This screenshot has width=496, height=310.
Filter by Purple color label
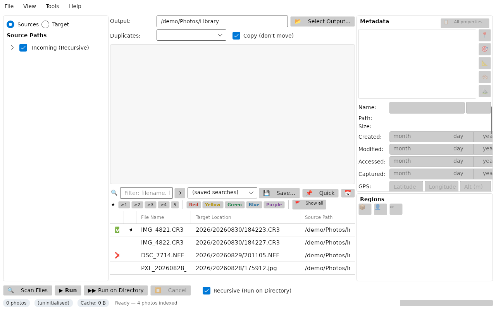[x=274, y=205]
